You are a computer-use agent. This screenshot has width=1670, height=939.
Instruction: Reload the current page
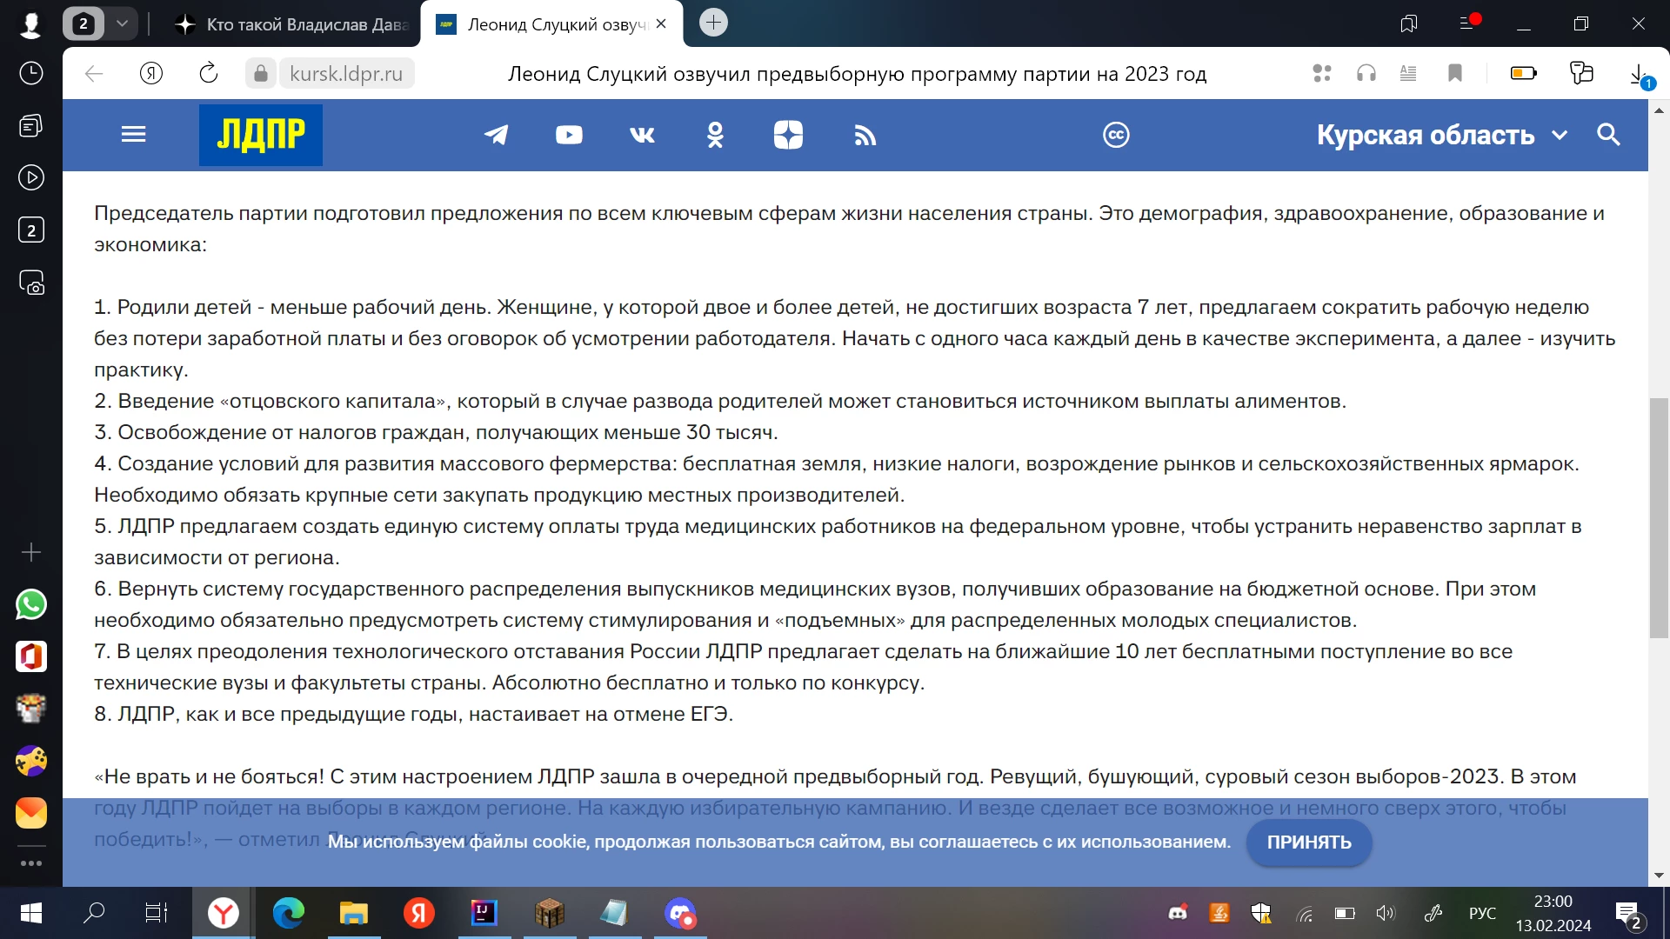209,74
